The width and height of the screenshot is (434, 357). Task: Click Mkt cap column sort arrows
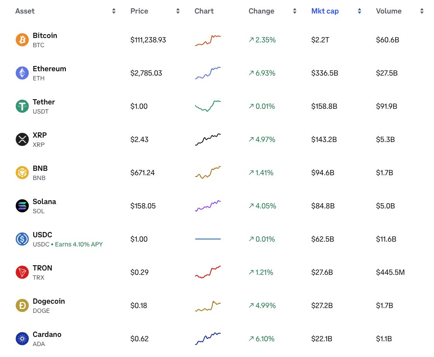pos(359,11)
